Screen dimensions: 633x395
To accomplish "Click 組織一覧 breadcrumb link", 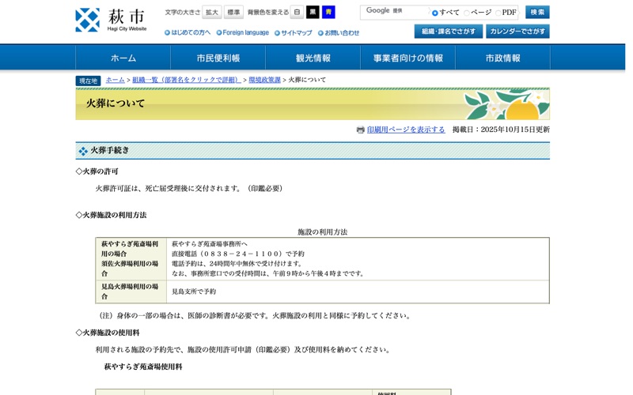I will [x=187, y=80].
